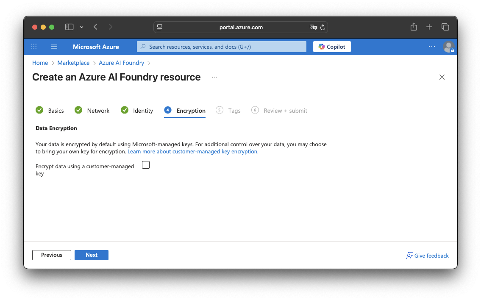
Task: Enable customer-managed key encryption checkbox
Action: pos(146,165)
